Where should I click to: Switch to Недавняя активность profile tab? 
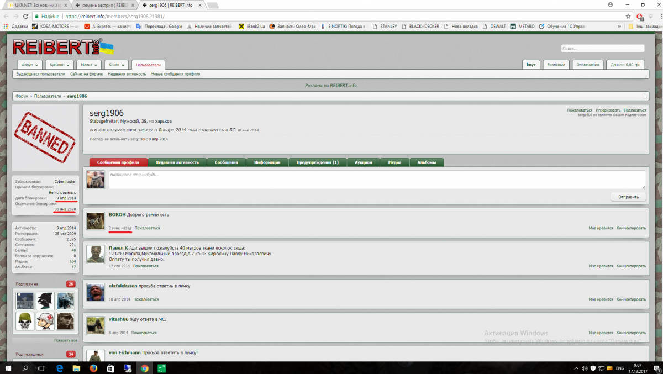tap(177, 162)
